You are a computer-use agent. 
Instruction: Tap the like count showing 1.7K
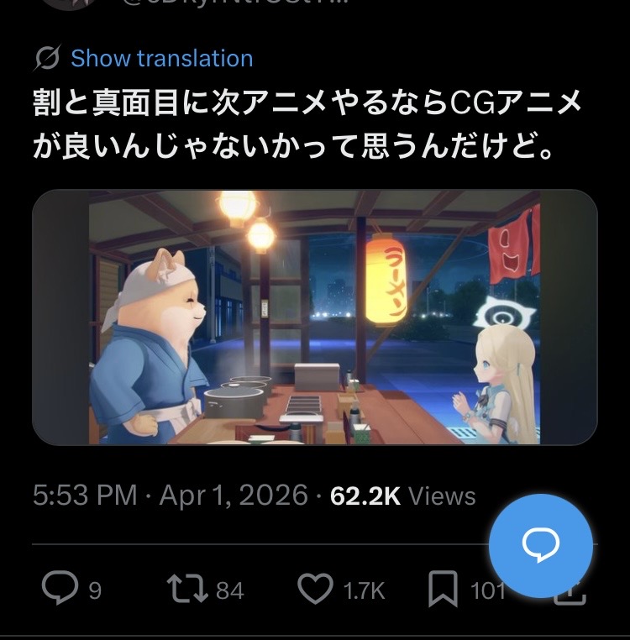[365, 590]
